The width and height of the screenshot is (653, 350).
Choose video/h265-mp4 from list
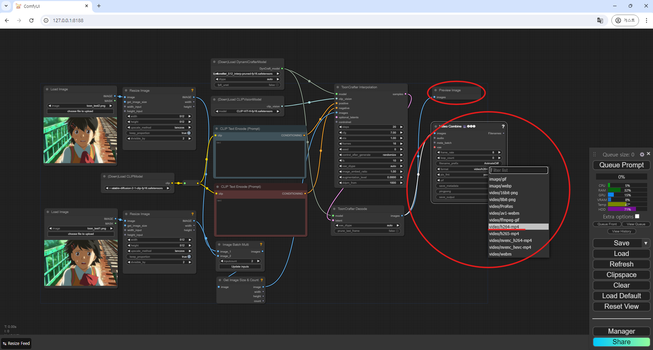coord(518,234)
